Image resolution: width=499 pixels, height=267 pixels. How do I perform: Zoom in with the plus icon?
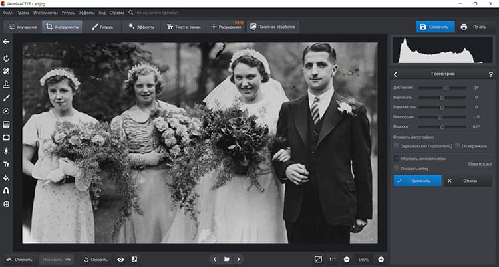click(x=381, y=259)
